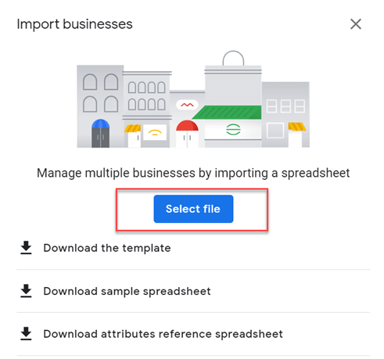Click arched windows of leftmost building
This screenshot has height=359, width=384.
click(x=100, y=93)
